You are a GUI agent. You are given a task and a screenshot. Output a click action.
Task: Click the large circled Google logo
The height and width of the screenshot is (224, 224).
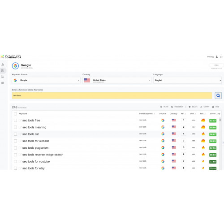pyautogui.click(x=15, y=66)
